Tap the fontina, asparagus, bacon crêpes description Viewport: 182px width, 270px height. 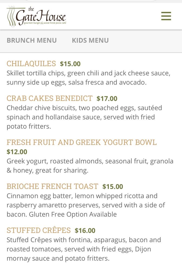(x=83, y=249)
